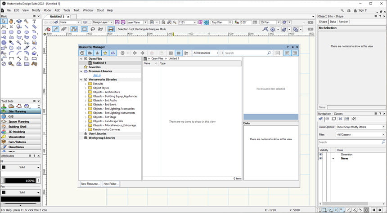The width and height of the screenshot is (387, 213).
Task: Click Sign In at top right
Action: pyautogui.click(x=363, y=10)
